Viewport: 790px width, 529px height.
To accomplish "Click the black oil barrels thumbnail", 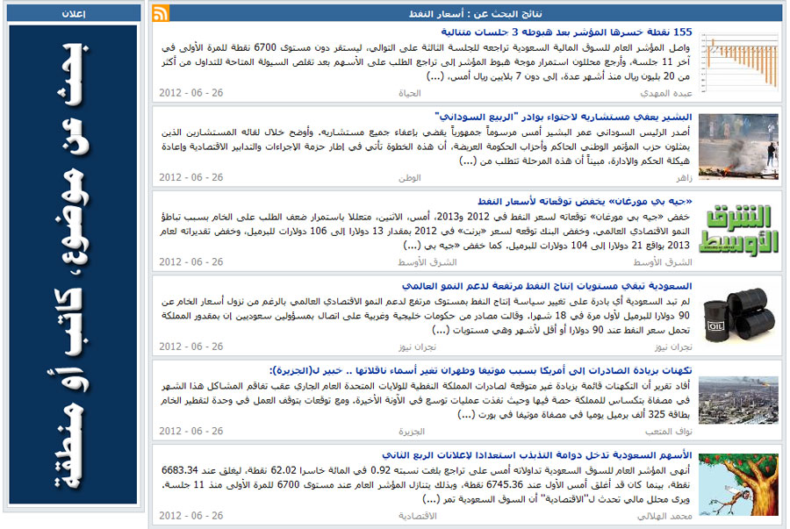I will pos(738,315).
